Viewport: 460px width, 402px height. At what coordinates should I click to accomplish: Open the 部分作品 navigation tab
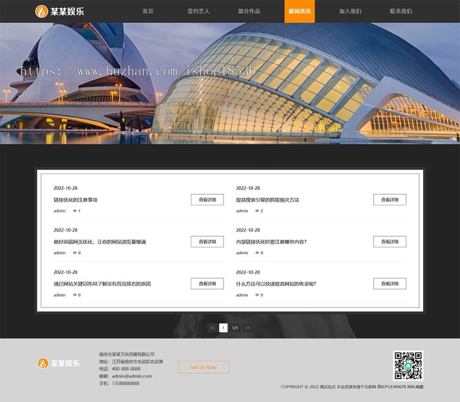[249, 11]
